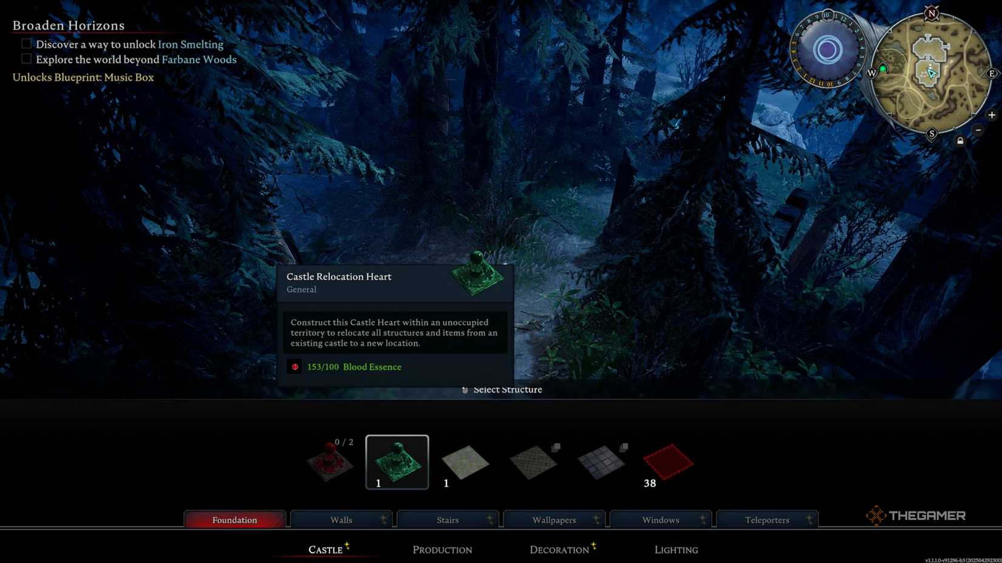Click the Farbane Woods link
This screenshot has width=1002, height=563.
(199, 59)
